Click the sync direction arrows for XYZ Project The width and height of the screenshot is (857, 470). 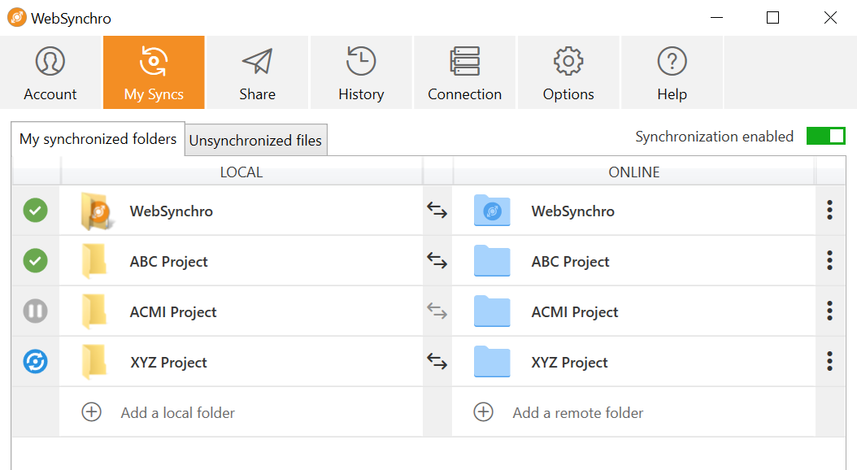coord(437,361)
